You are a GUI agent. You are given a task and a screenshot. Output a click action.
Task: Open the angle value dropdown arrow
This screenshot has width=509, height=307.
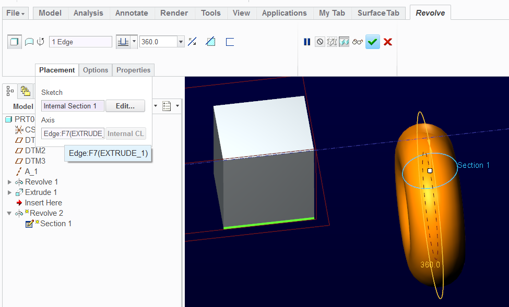coord(181,42)
